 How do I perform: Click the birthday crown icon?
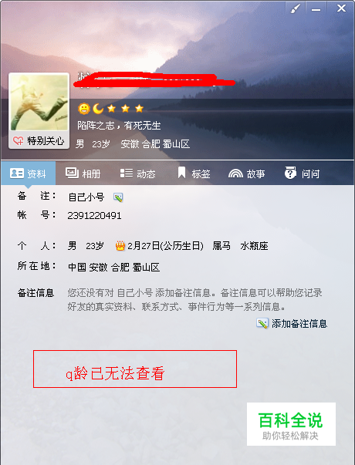coord(120,245)
